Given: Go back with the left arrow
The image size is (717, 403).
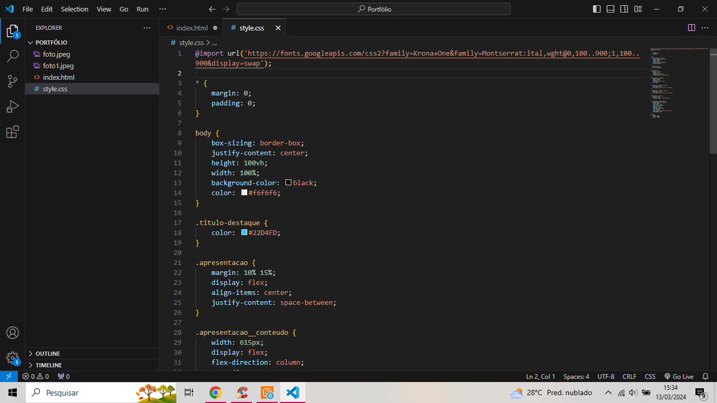Looking at the screenshot, I should point(212,9).
